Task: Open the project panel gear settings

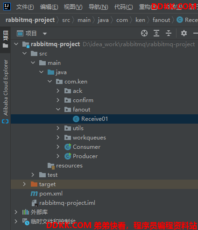Action: click(184, 33)
